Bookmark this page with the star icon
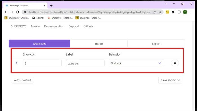Image resolution: width=197 pixels, height=111 pixels. tap(160, 12)
